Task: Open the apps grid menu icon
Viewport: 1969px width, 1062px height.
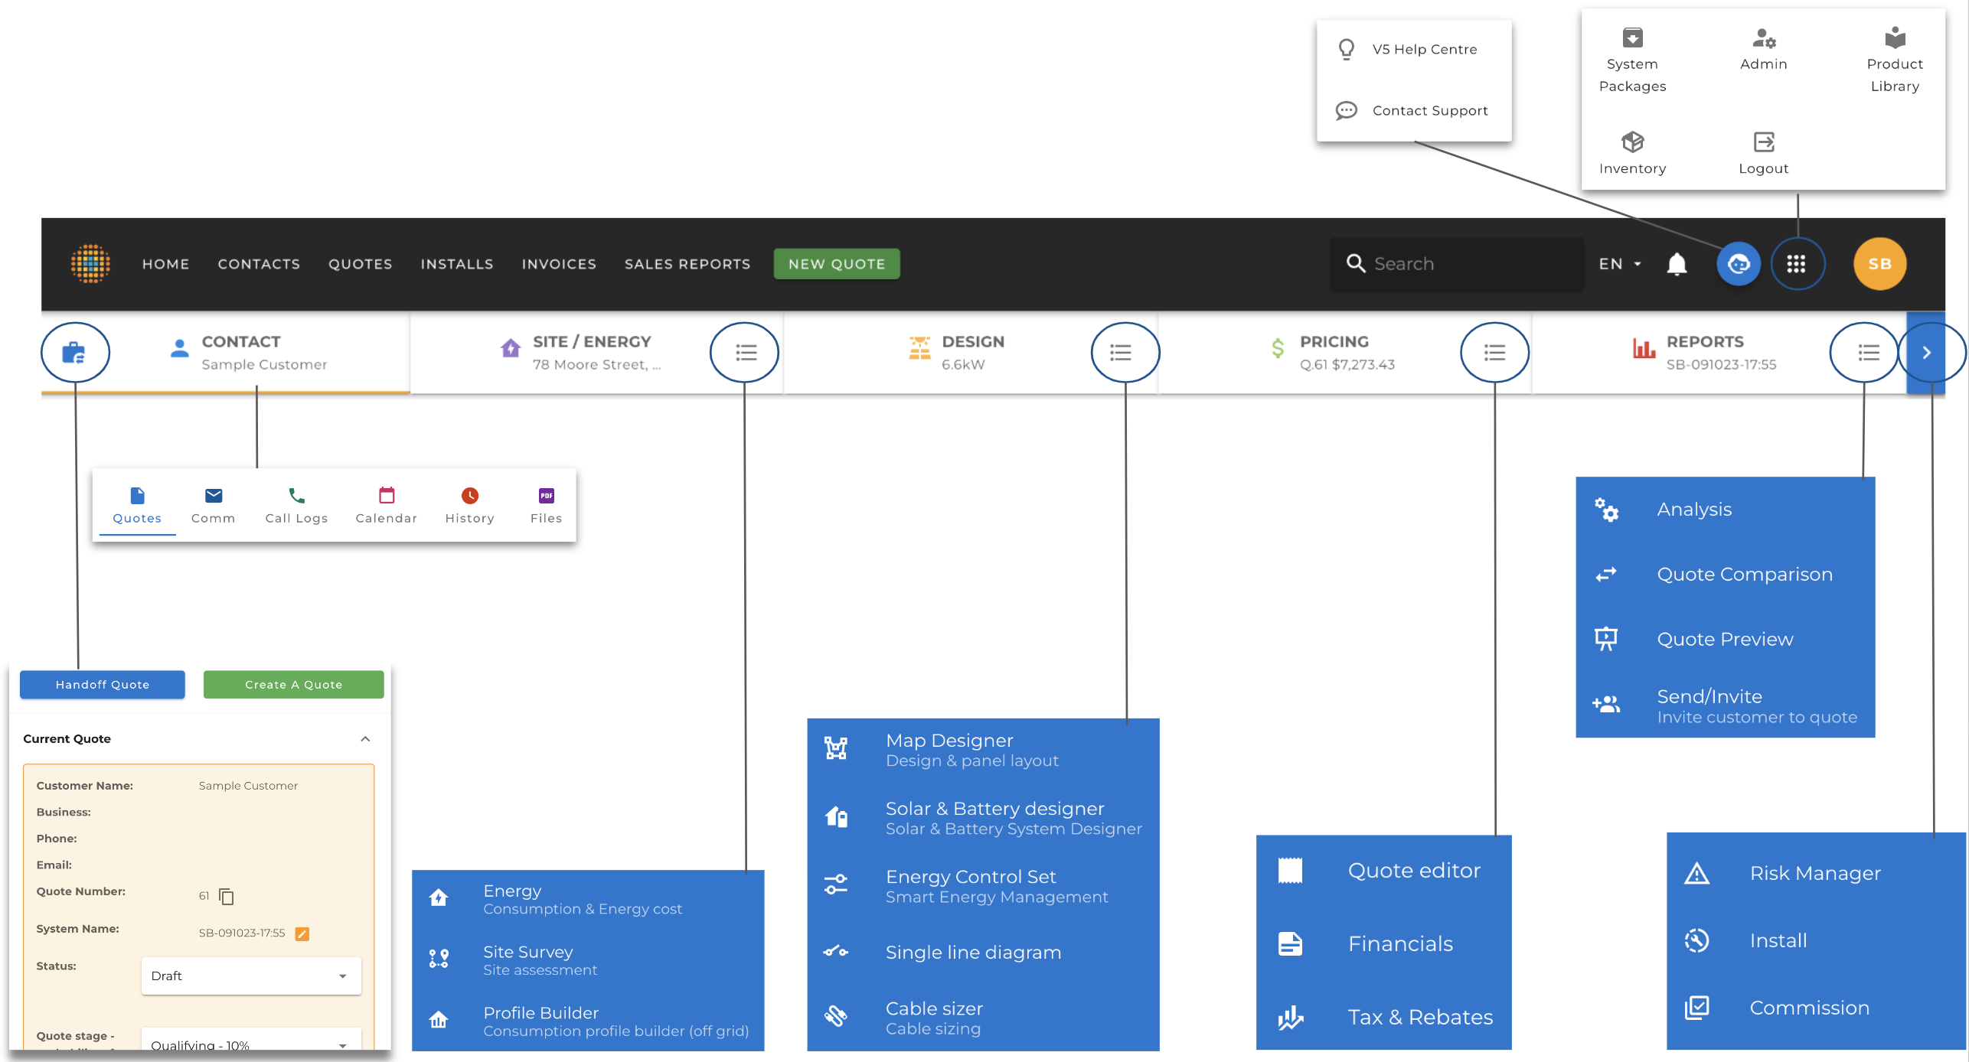Action: point(1796,264)
